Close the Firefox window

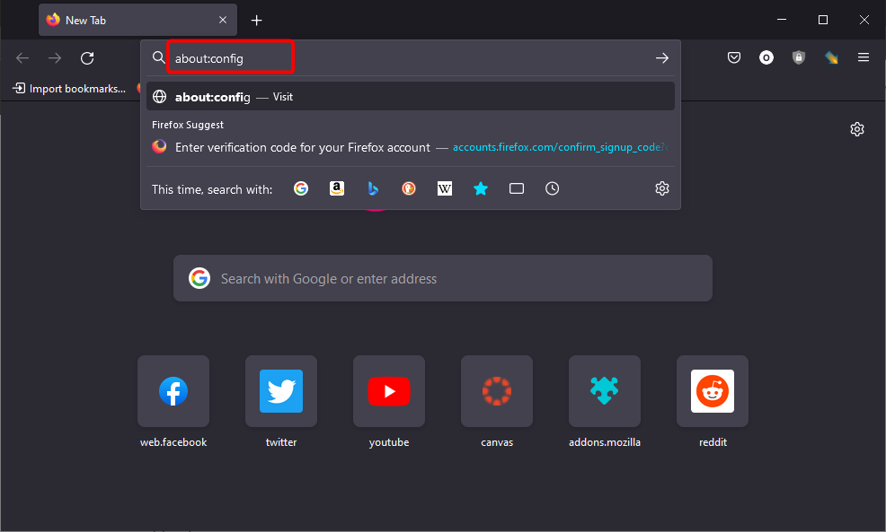(x=864, y=20)
